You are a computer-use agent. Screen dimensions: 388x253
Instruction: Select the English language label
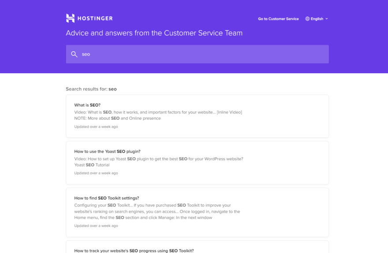click(x=317, y=19)
